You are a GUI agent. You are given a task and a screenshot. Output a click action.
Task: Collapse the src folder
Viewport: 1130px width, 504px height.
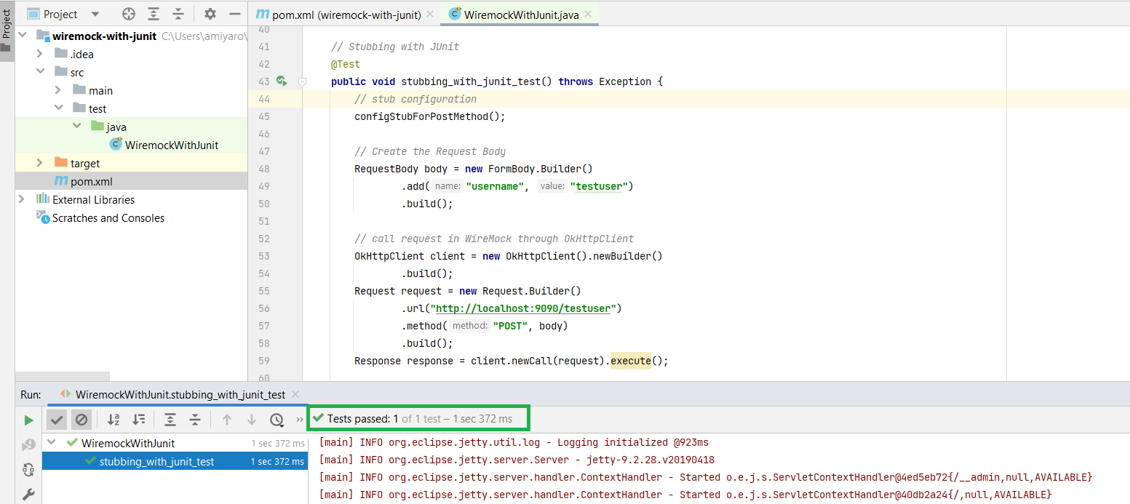point(40,72)
